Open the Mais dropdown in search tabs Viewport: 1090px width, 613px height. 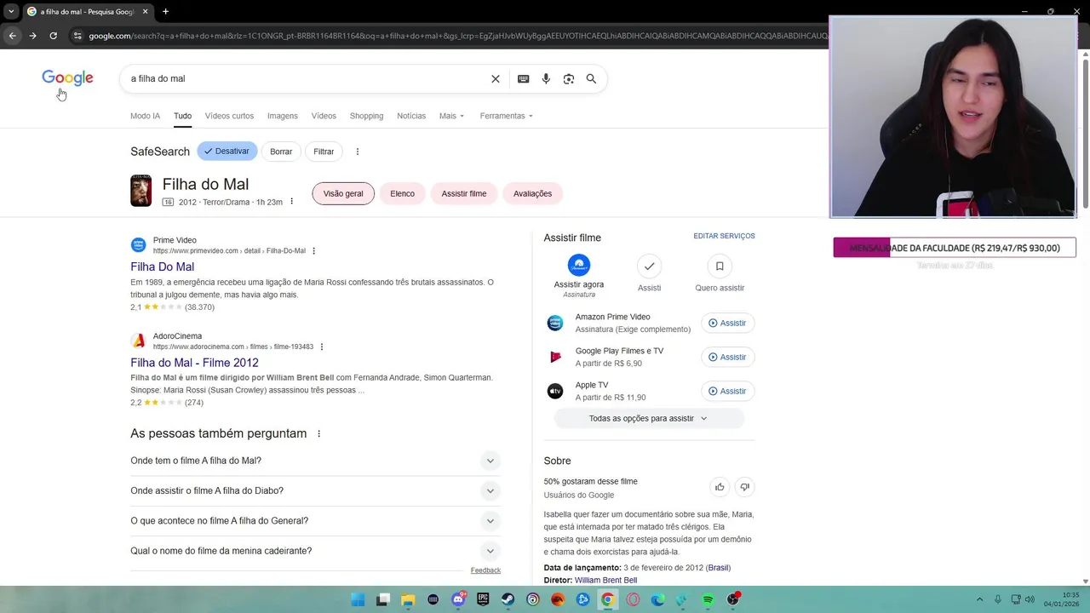tap(451, 116)
